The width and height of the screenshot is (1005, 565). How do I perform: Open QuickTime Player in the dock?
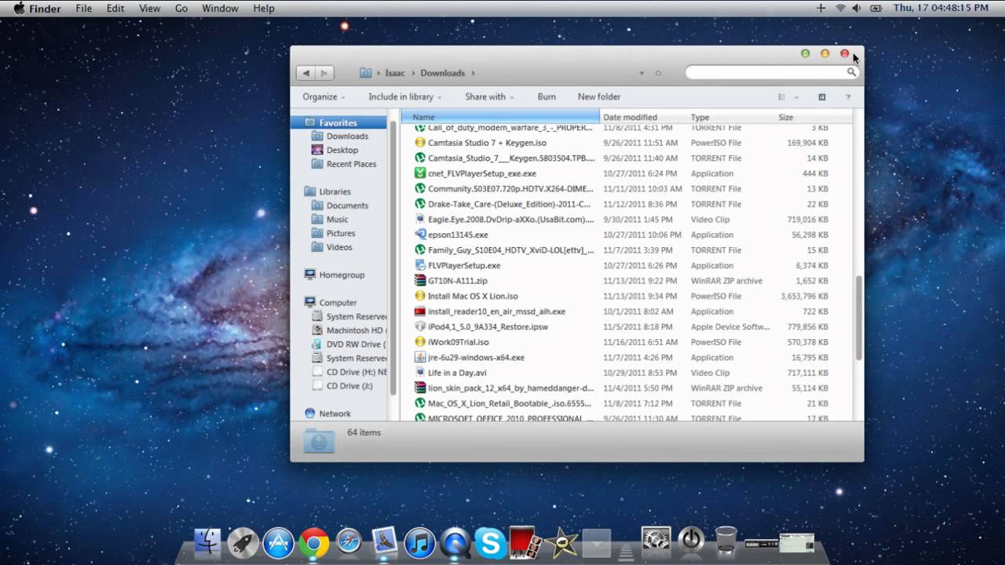(455, 543)
